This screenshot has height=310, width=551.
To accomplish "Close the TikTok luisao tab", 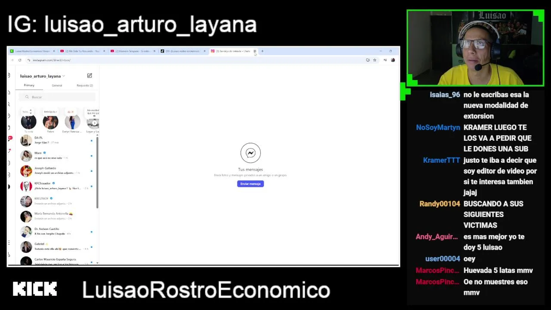I will (x=204, y=51).
